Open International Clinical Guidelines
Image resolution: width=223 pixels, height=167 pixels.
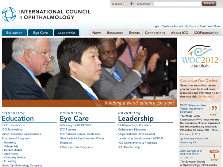point(80,134)
